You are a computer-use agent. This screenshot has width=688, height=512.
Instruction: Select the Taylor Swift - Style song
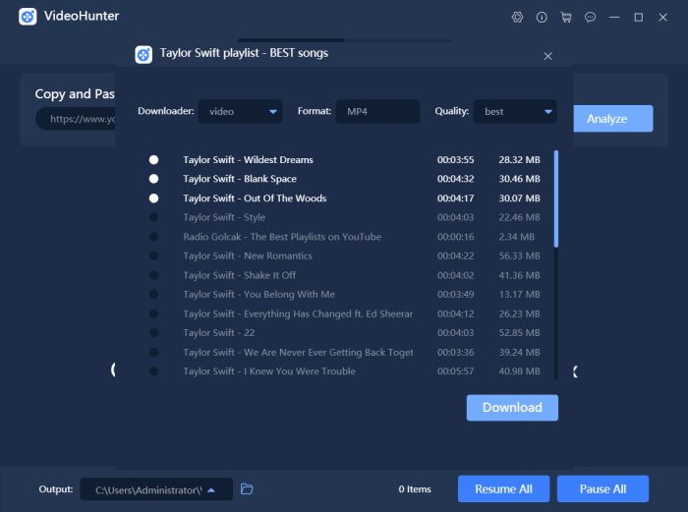(x=153, y=217)
